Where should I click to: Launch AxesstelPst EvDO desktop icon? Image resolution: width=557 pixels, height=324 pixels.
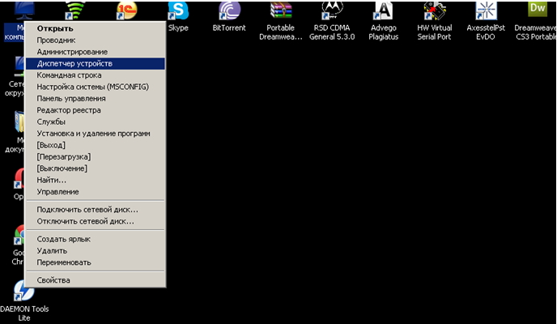pos(486,11)
